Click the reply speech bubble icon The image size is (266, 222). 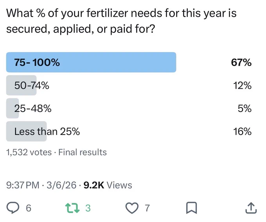(x=13, y=208)
